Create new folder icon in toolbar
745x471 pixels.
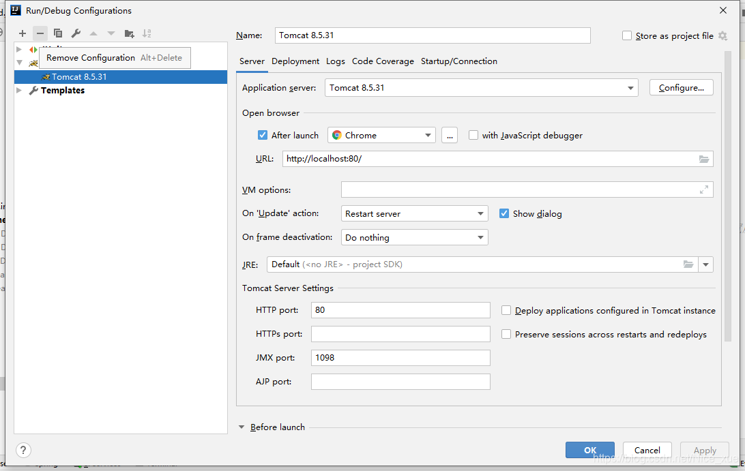[x=129, y=33]
